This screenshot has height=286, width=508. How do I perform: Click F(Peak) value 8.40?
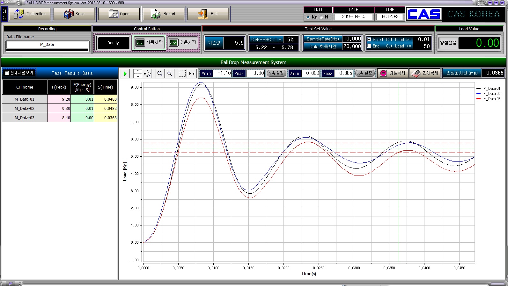coord(59,118)
